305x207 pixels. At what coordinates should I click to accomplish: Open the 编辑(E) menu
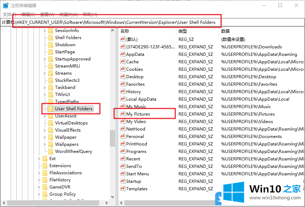coord(28,14)
